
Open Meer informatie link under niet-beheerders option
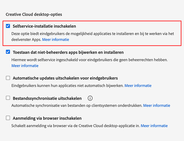(25, 66)
